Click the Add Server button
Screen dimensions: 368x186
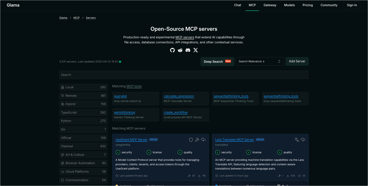(297, 61)
